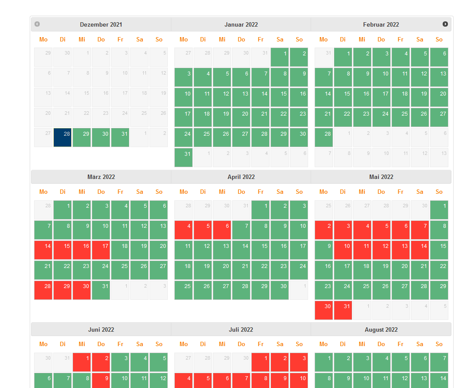The height and width of the screenshot is (388, 475).
Task: Pick 29 December 2021 available date
Action: coord(82,137)
